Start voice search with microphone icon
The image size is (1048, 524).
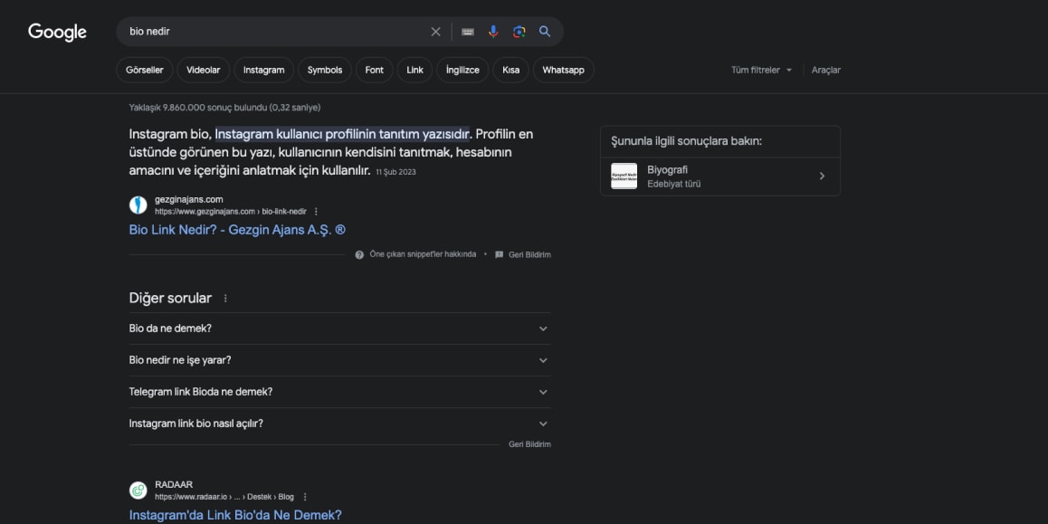click(x=493, y=32)
